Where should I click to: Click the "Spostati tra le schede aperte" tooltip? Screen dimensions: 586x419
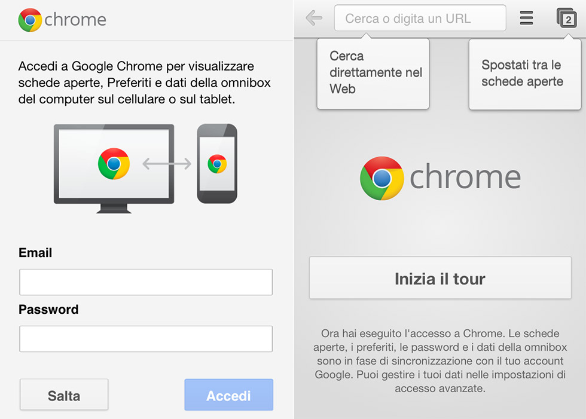(524, 74)
